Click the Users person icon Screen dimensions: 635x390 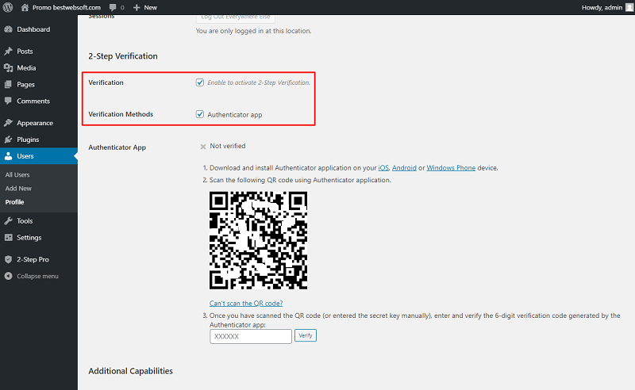pos(8,155)
